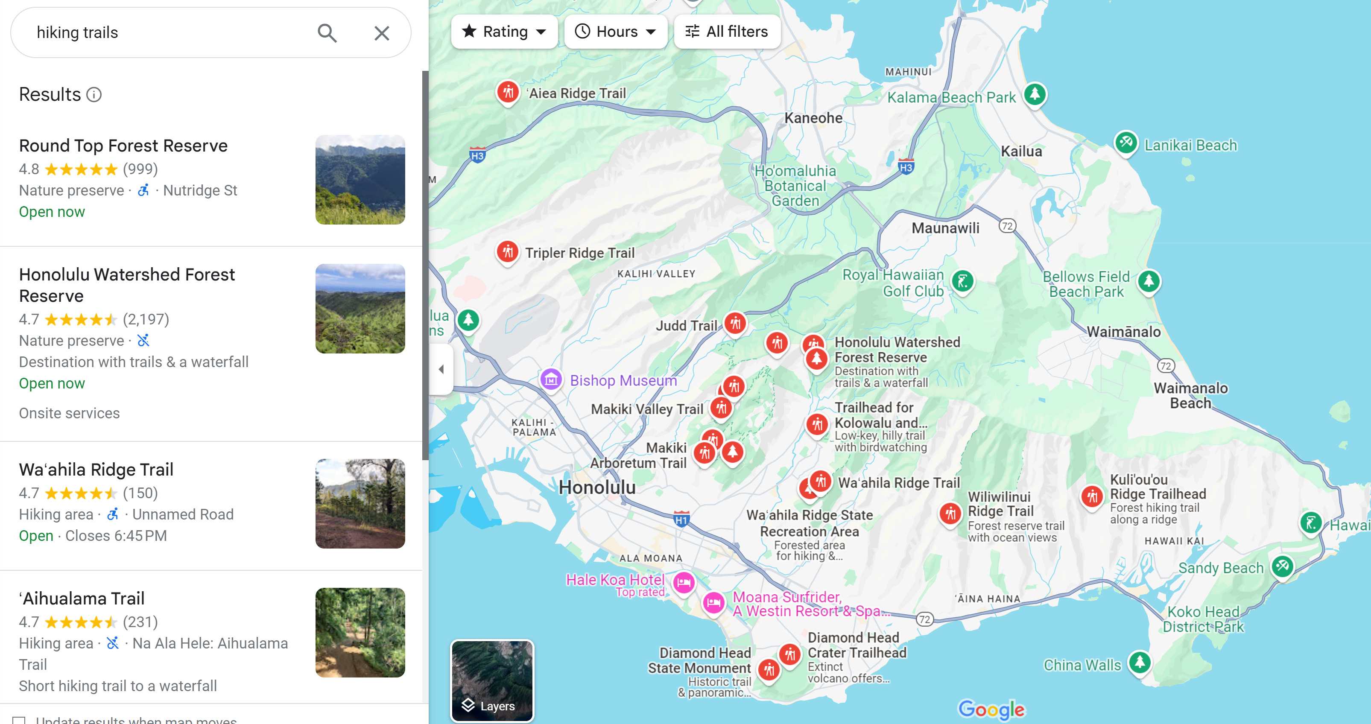Select the Wa'ahila Ridge Trail map pin
Screen dimensions: 1371x724
tap(820, 482)
